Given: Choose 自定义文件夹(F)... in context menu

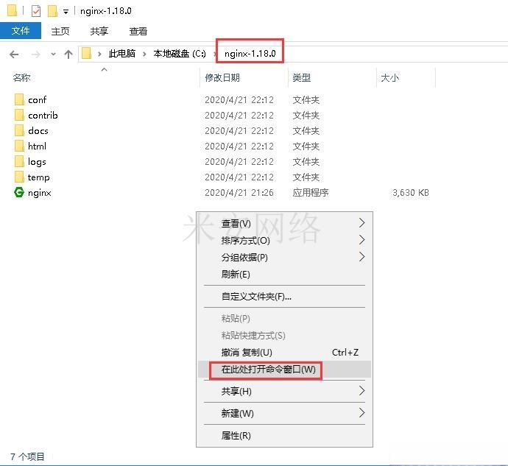Looking at the screenshot, I should coord(284,297).
